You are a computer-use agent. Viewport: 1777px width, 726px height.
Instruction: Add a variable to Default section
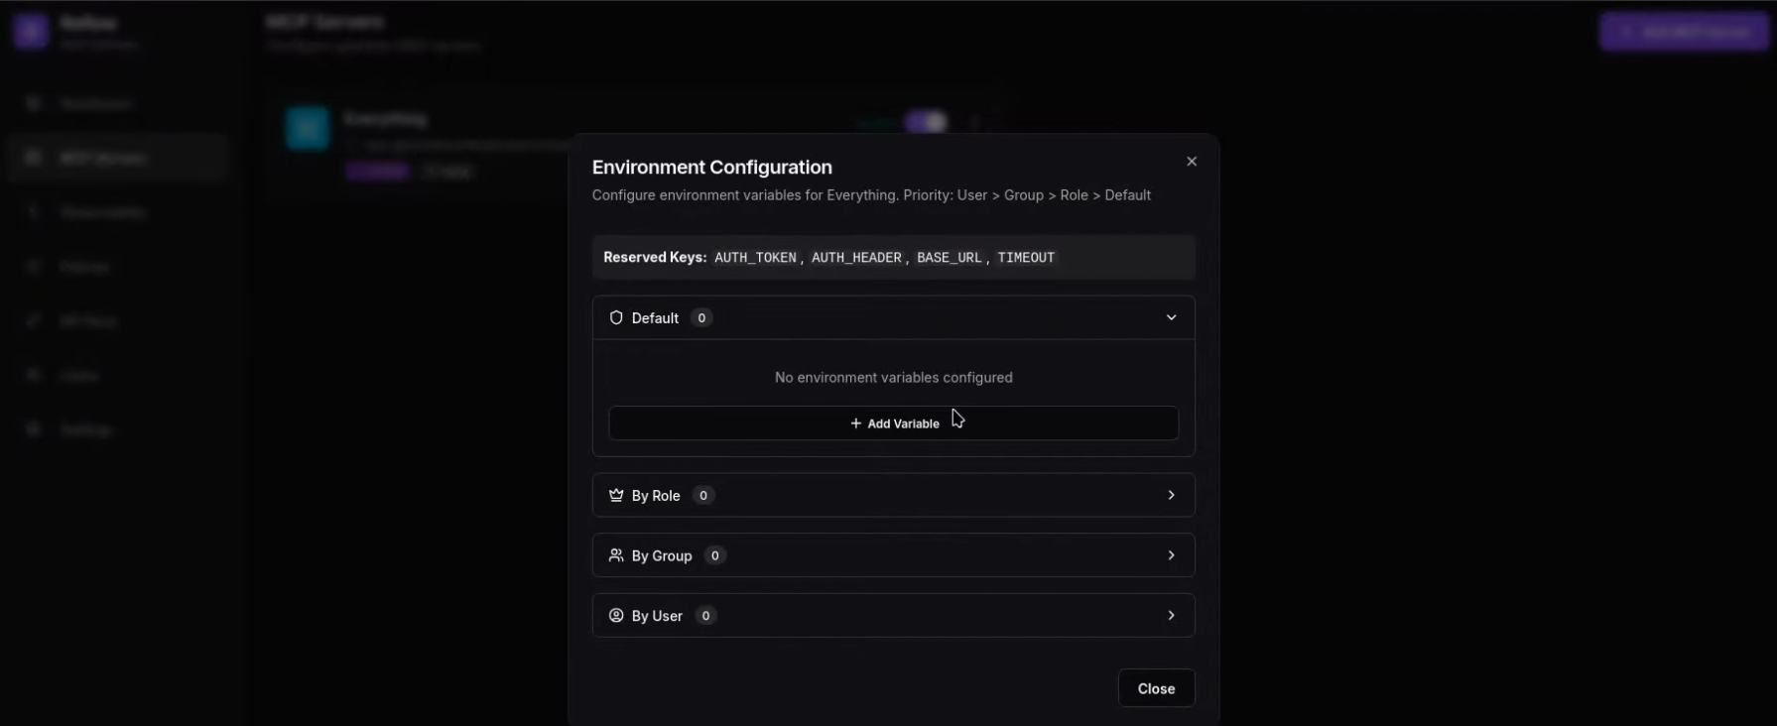pos(893,423)
